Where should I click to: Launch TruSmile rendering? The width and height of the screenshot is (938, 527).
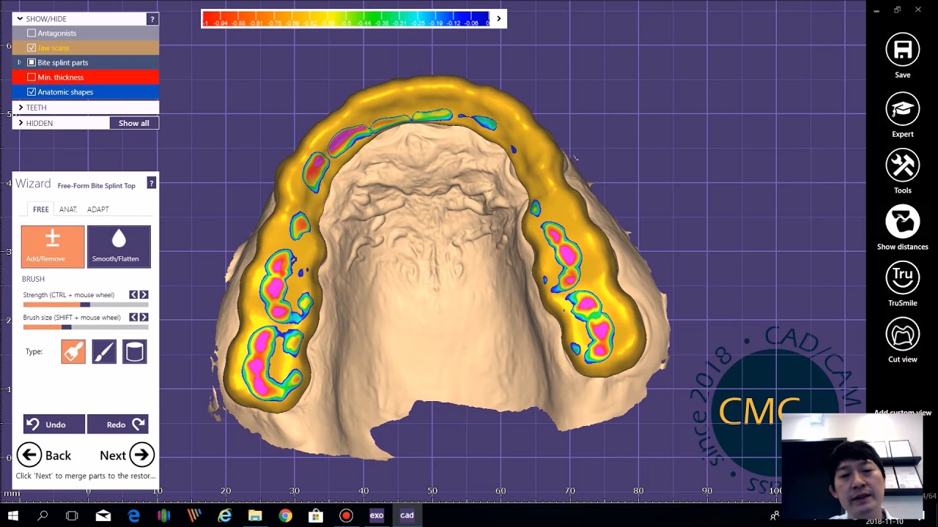point(902,278)
